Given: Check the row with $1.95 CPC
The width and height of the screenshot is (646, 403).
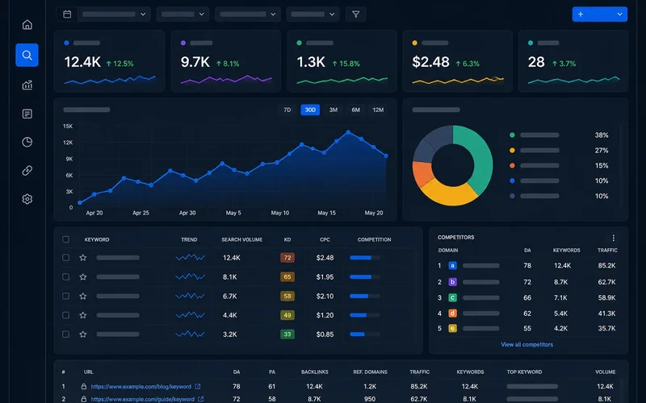Looking at the screenshot, I should click(65, 276).
